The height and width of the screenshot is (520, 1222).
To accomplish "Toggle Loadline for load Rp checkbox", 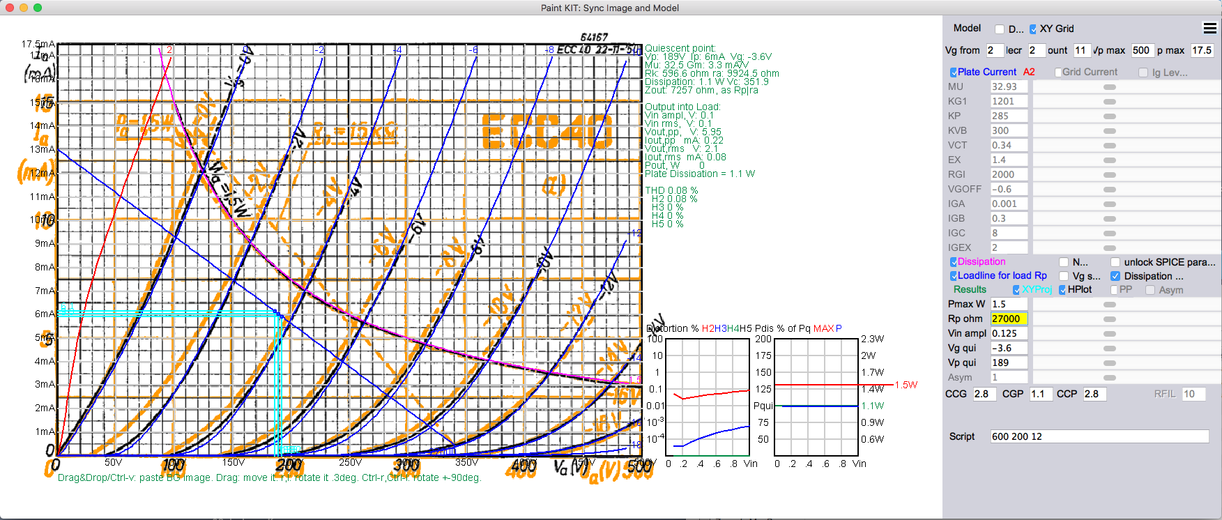I will coord(954,275).
